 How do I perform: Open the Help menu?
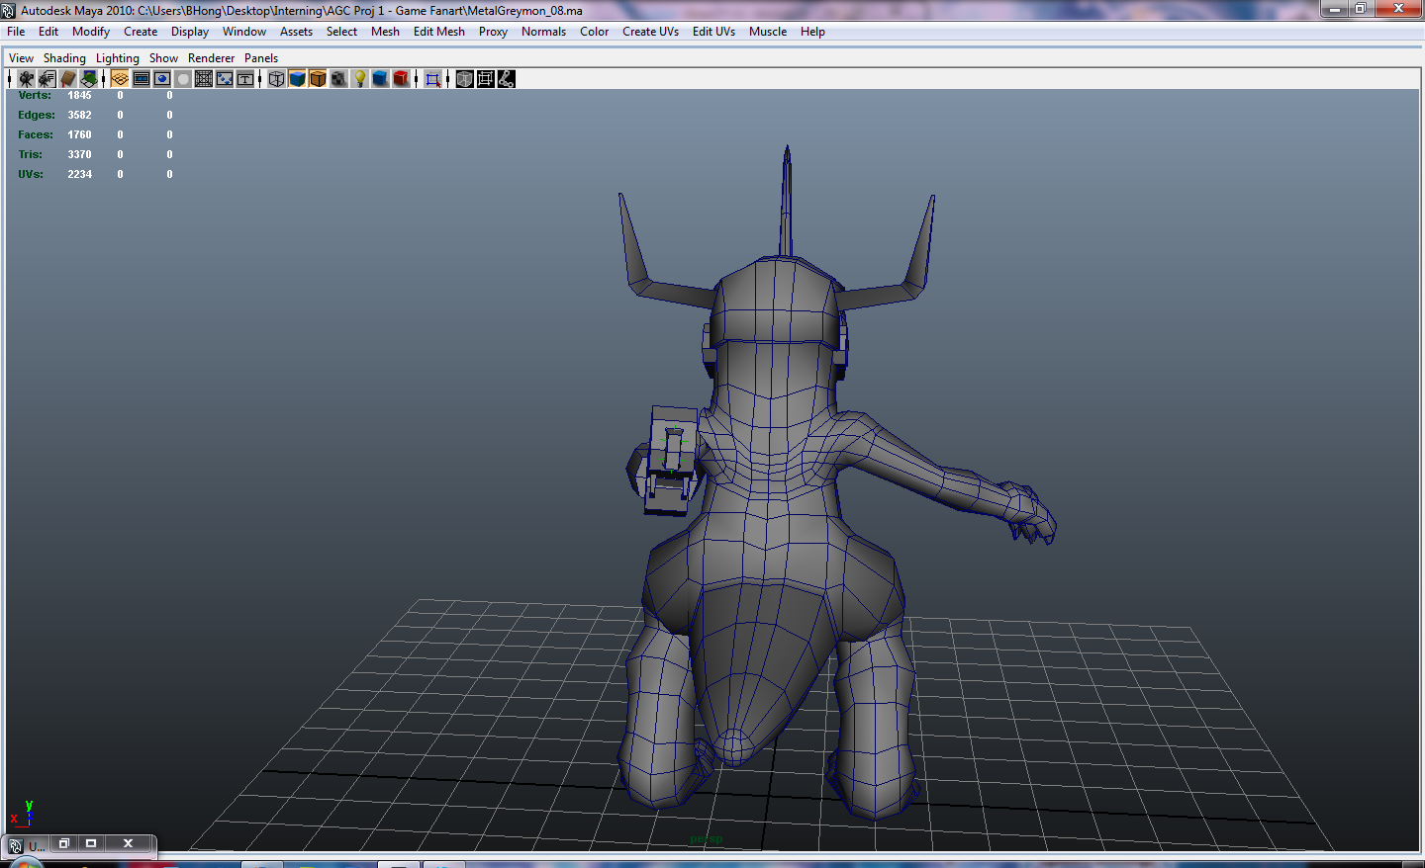click(x=812, y=32)
